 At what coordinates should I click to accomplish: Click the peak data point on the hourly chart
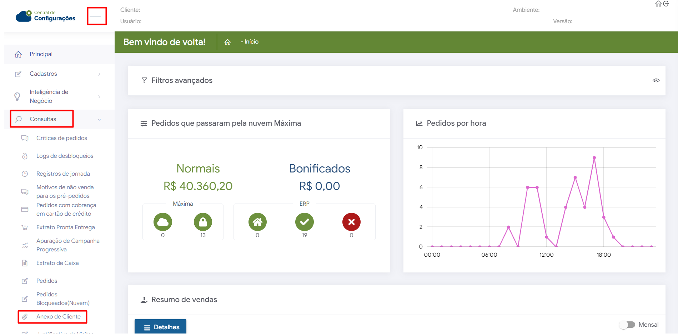[594, 157]
